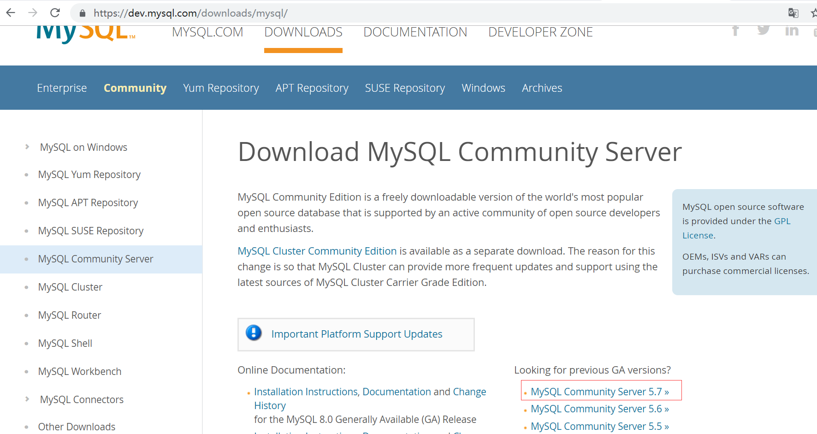Click 'Looking for previous GA versions?' text
Viewport: 817px width, 434px height.
pyautogui.click(x=592, y=370)
